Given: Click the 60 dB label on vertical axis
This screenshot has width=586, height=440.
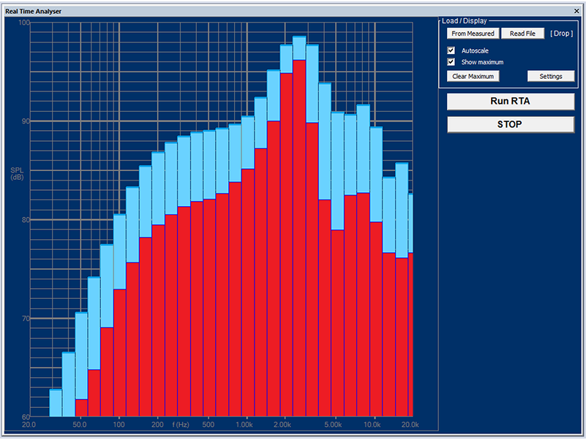Looking at the screenshot, I should click(x=24, y=417).
